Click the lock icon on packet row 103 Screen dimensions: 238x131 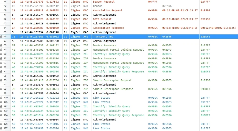coord(1,111)
